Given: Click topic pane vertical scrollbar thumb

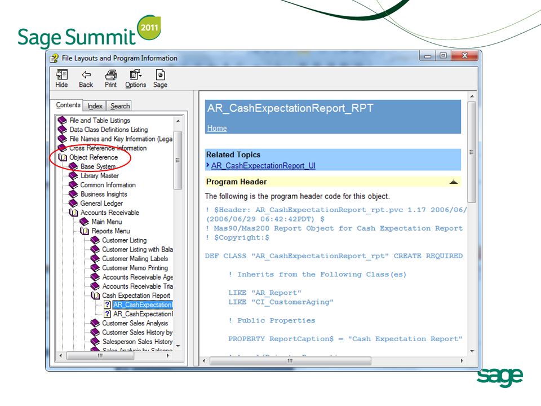Looking at the screenshot, I should coord(472,152).
